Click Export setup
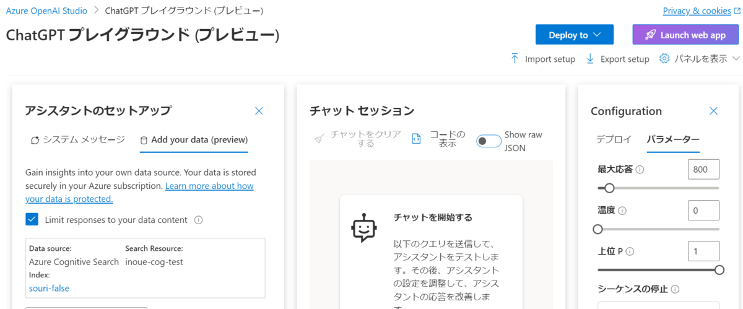The image size is (743, 309). click(x=618, y=59)
